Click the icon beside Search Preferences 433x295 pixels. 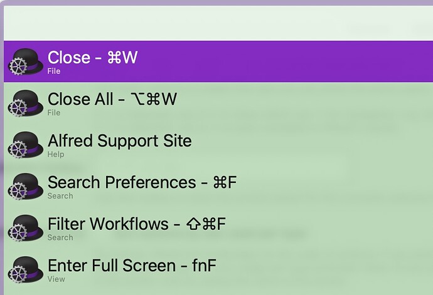pos(25,187)
